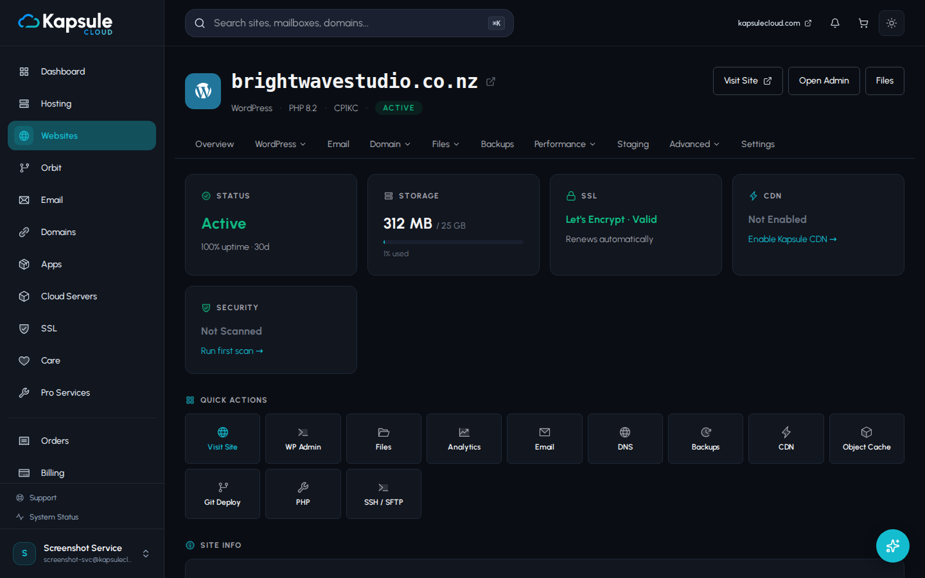Click the Kapsule Cloud logo
Screen dimensions: 925x578
[65, 23]
